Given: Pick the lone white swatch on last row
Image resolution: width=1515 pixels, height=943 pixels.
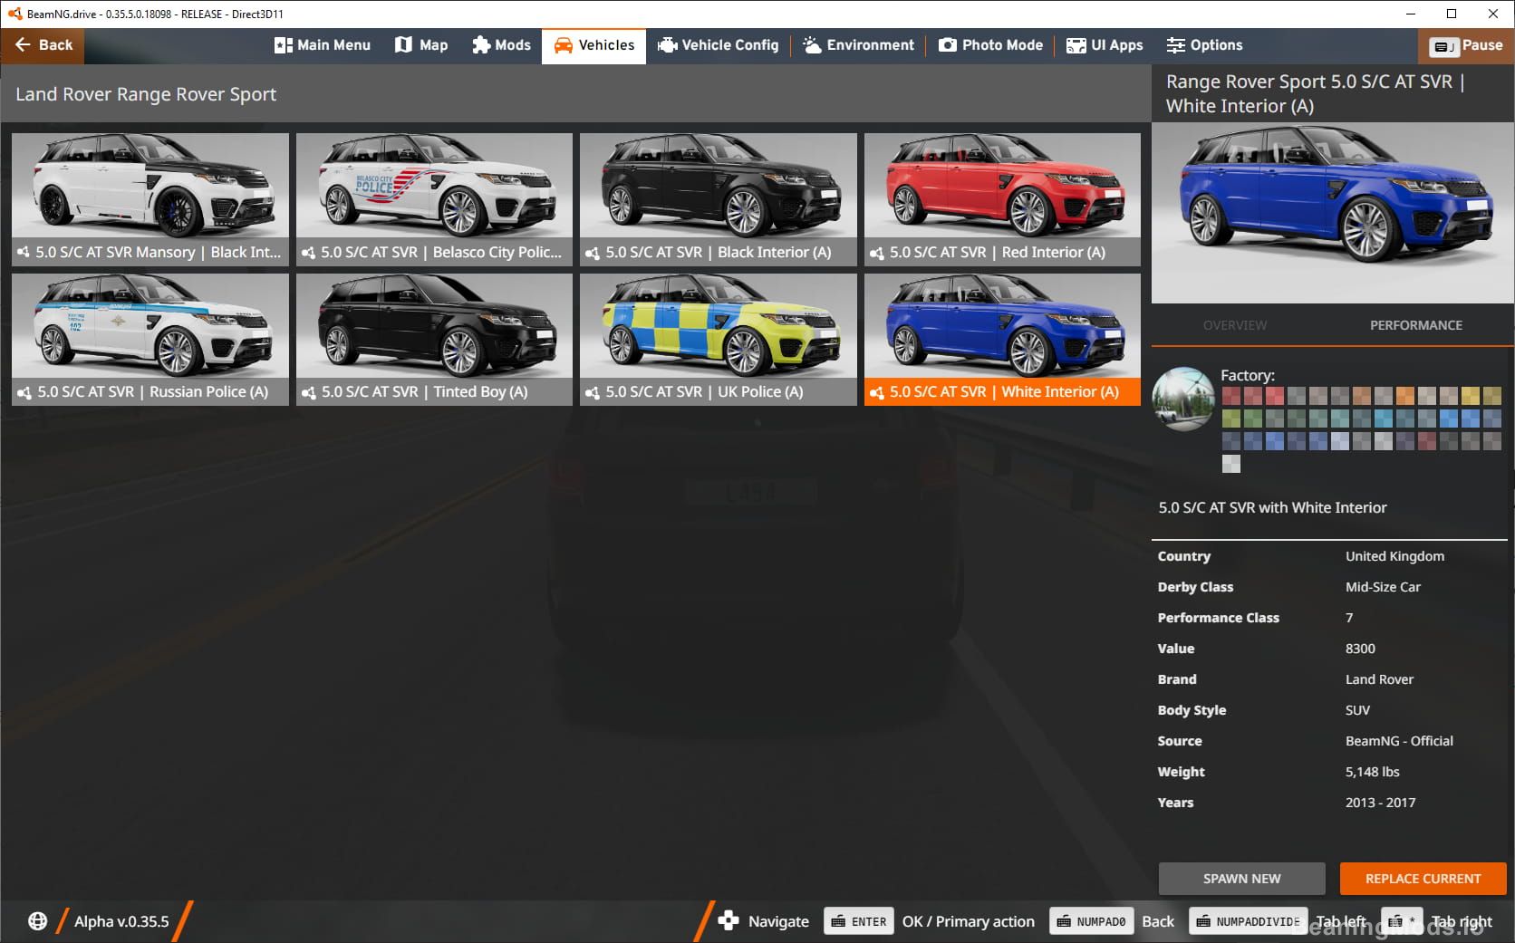Looking at the screenshot, I should [x=1231, y=464].
